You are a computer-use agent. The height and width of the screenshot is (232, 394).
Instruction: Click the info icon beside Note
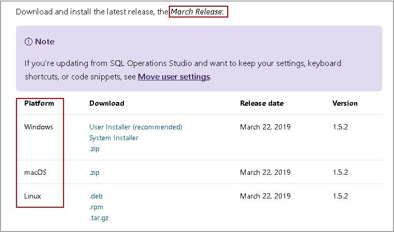click(28, 42)
